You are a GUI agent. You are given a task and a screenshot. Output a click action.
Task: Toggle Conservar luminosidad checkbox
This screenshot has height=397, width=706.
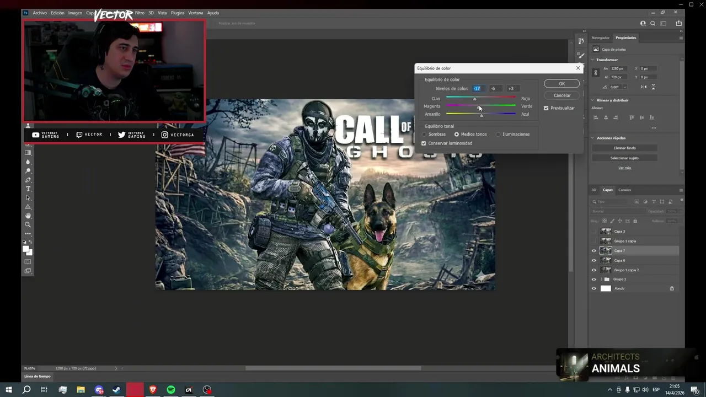coord(424,143)
